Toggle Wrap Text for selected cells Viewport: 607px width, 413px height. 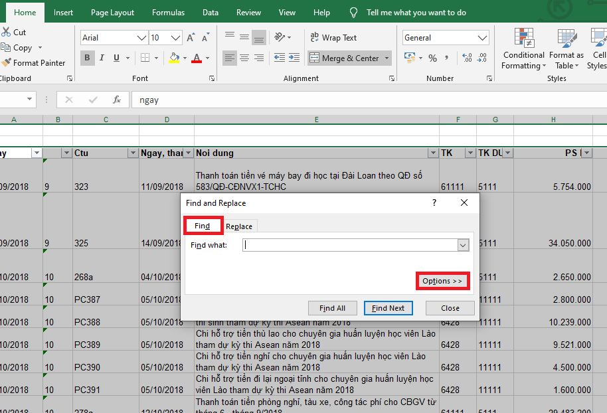(x=333, y=38)
